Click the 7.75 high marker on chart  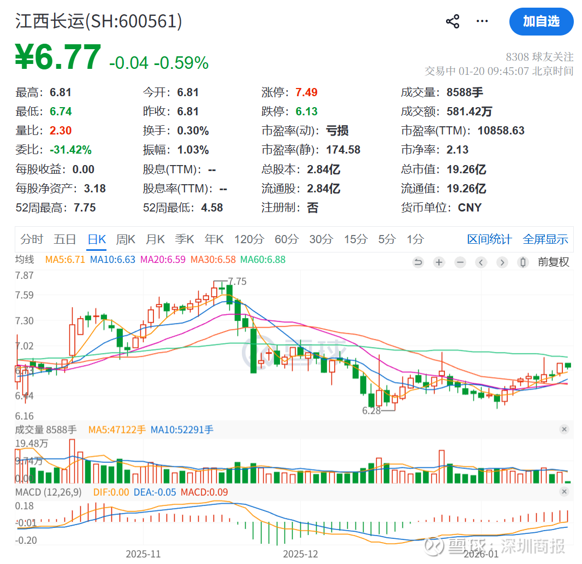coord(237,281)
